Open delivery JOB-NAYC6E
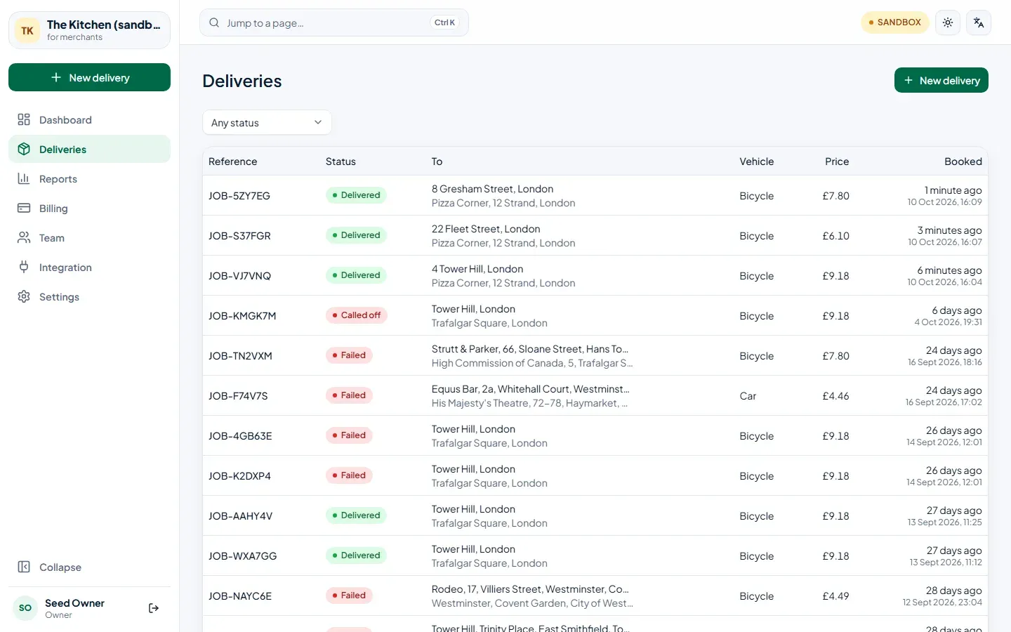This screenshot has height=632, width=1011. [x=240, y=596]
